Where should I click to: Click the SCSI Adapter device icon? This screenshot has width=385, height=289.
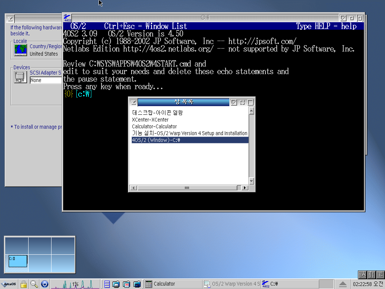click(x=20, y=77)
